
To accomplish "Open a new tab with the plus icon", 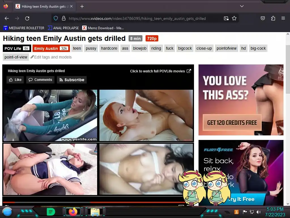I will [82, 7].
